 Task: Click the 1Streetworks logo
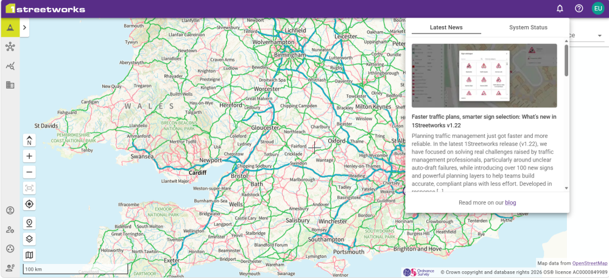[x=46, y=9]
